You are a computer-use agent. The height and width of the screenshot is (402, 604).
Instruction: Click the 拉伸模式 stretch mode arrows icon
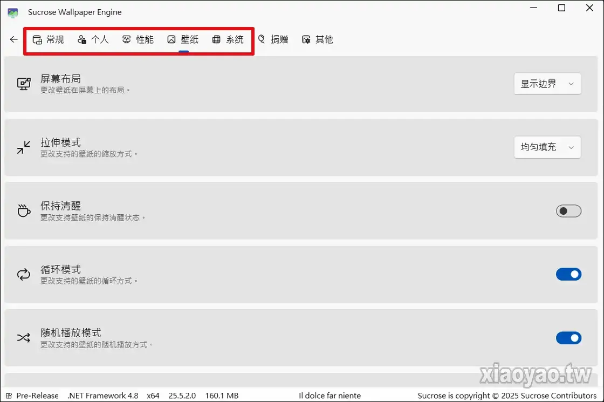(x=24, y=148)
